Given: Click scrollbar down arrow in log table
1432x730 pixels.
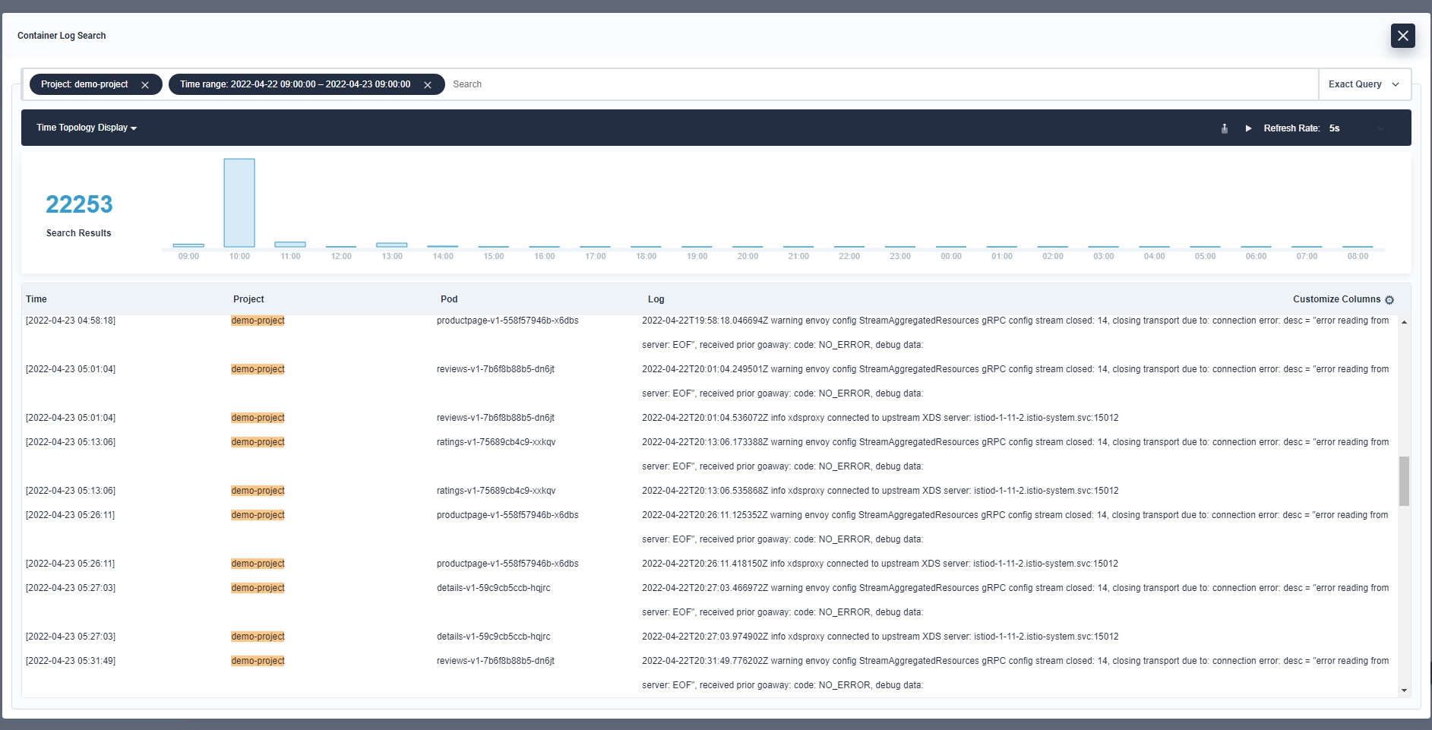Looking at the screenshot, I should (x=1404, y=690).
